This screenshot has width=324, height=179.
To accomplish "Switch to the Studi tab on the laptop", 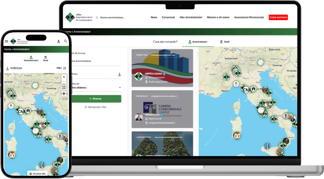I will [225, 42].
